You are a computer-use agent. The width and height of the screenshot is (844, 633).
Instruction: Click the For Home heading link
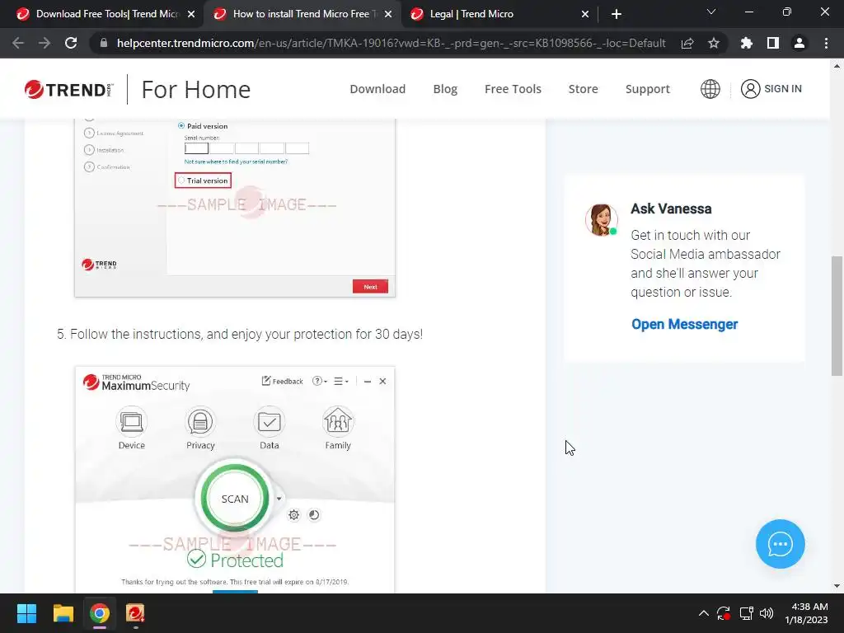[196, 89]
